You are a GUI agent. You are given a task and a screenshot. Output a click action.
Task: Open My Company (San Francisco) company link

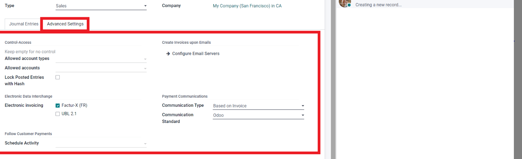[247, 6]
